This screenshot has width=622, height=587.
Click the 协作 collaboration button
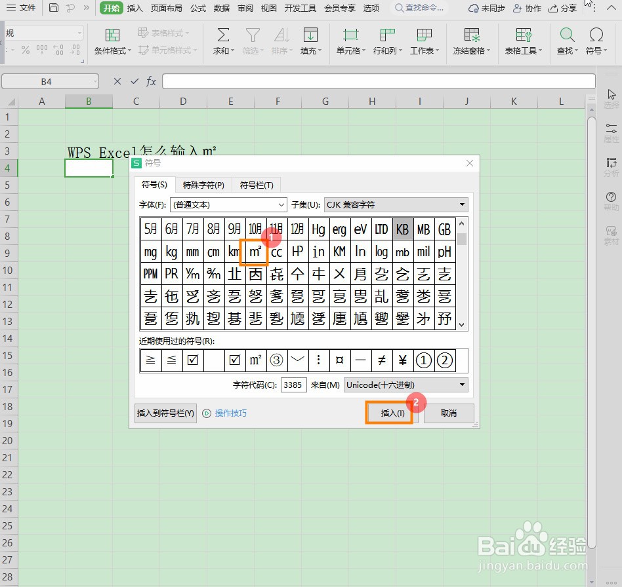[x=528, y=9]
